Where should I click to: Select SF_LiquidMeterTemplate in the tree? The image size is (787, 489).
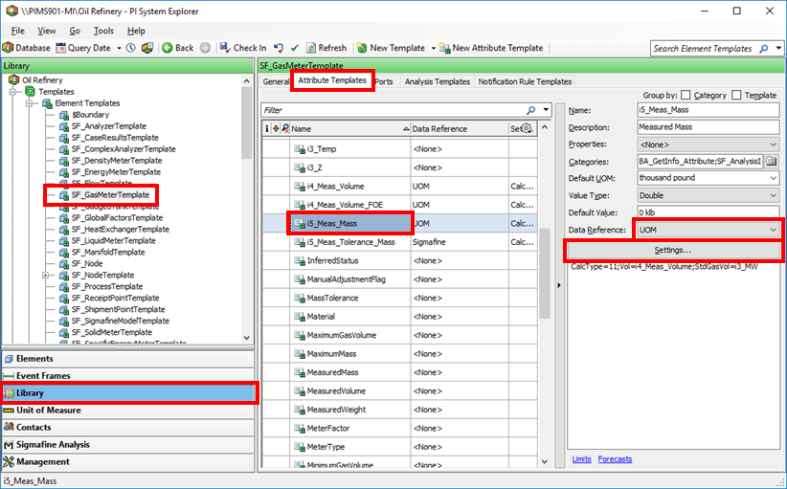coord(113,241)
